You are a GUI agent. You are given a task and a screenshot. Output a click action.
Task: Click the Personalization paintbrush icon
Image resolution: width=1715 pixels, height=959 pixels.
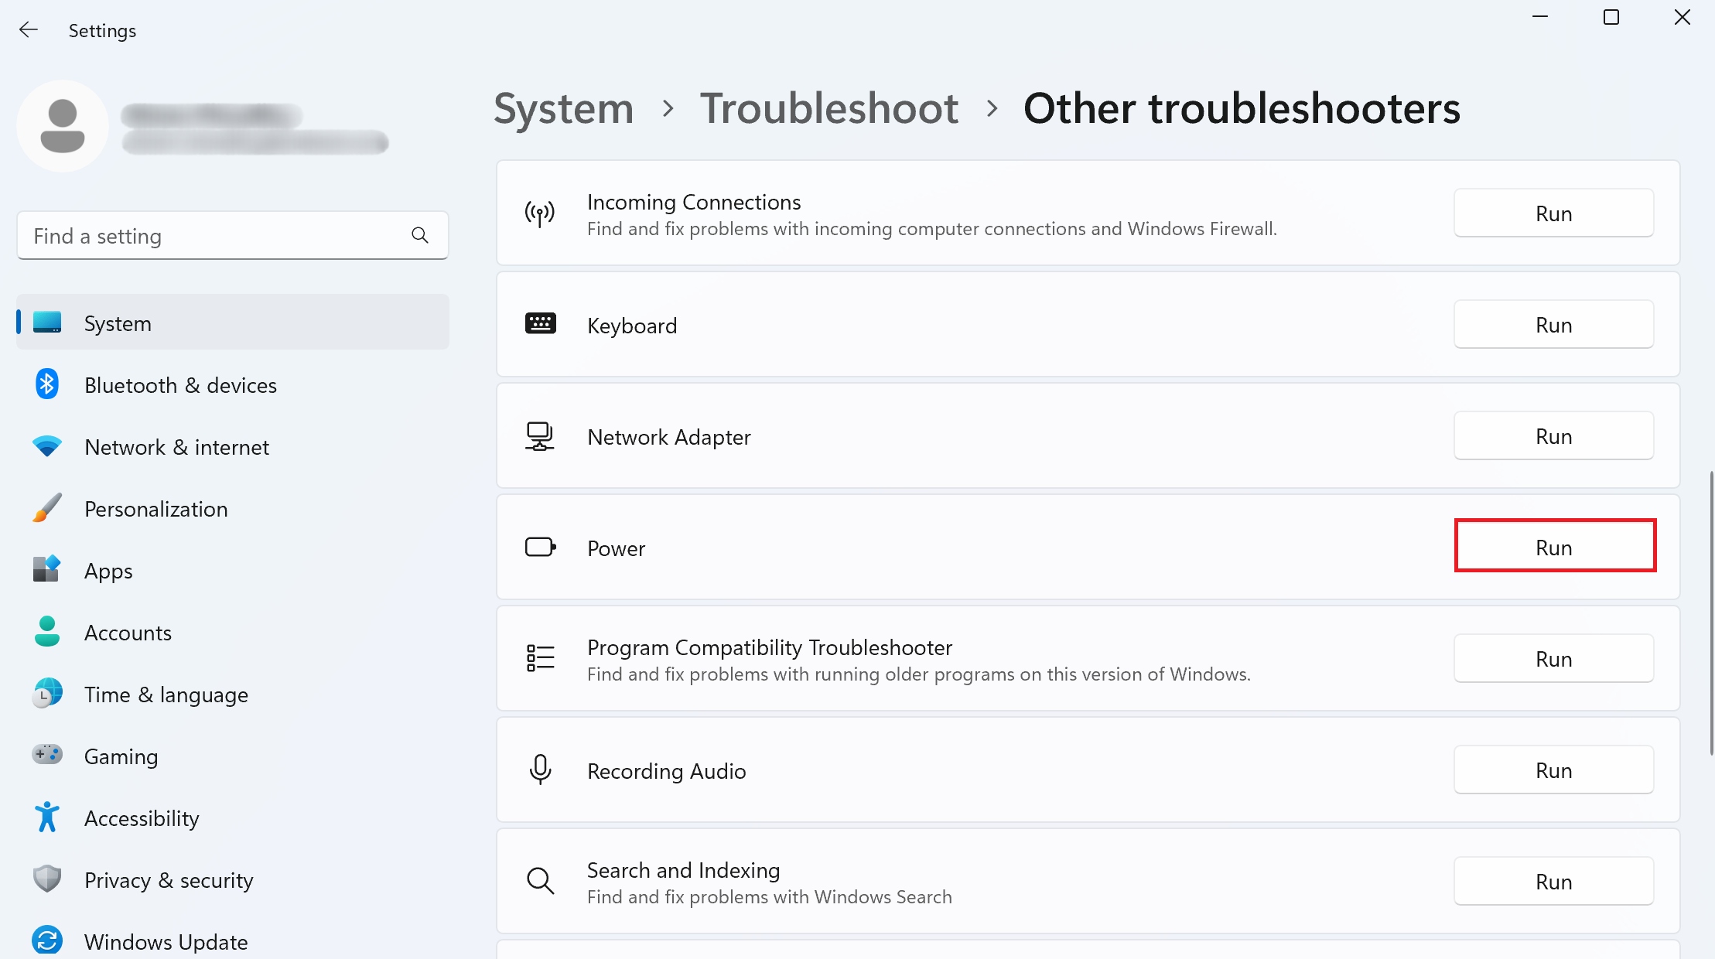pos(47,508)
